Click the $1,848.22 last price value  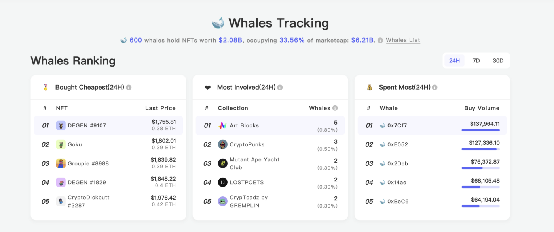[x=163, y=179]
